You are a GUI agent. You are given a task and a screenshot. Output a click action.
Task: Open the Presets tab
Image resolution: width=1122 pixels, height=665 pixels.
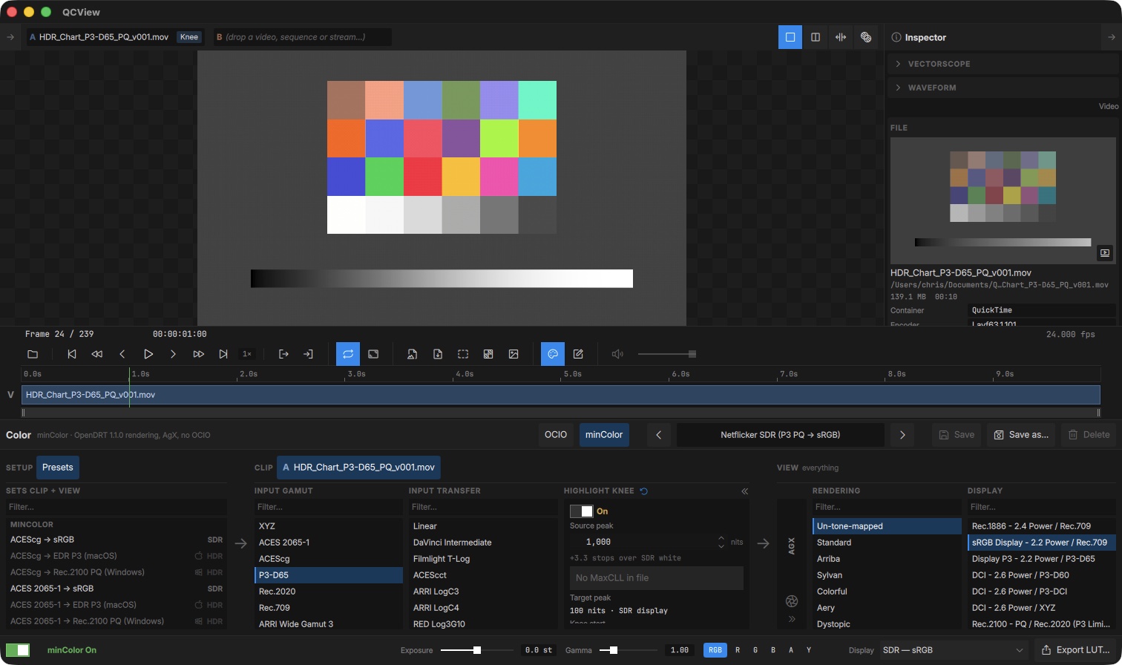[x=58, y=468]
